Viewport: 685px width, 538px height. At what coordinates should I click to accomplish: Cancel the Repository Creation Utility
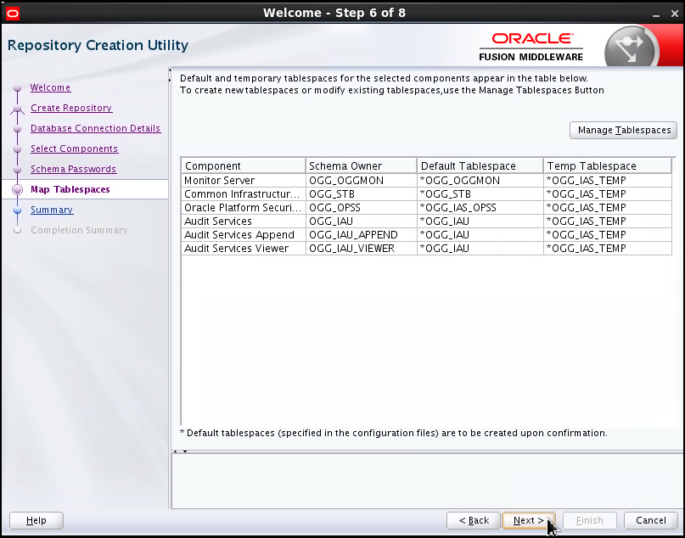click(651, 520)
